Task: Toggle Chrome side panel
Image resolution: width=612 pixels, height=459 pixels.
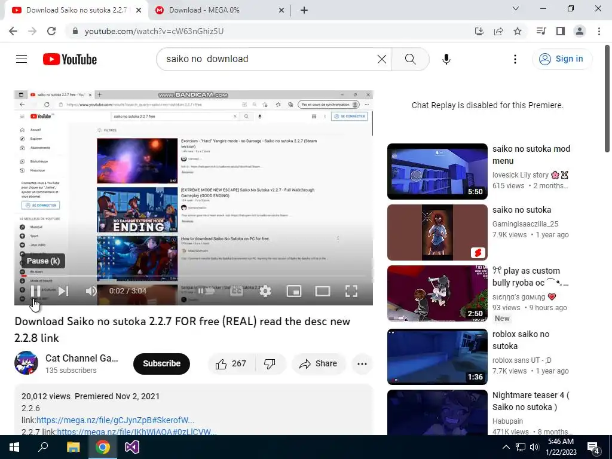Action: (x=561, y=31)
